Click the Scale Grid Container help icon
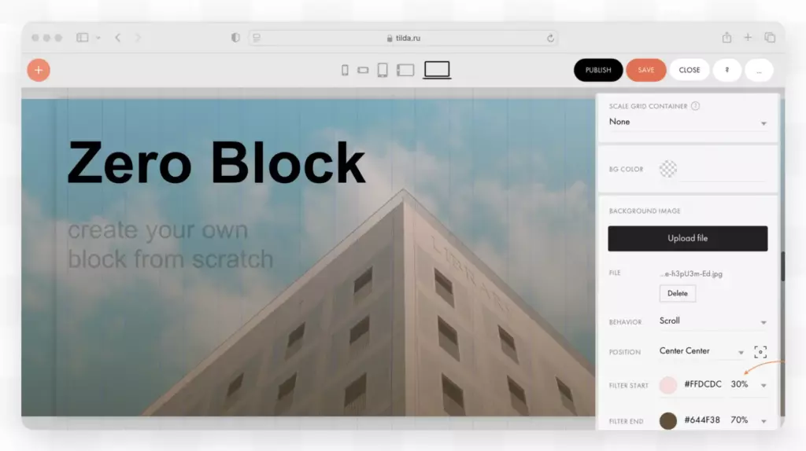This screenshot has height=451, width=806. tap(696, 106)
